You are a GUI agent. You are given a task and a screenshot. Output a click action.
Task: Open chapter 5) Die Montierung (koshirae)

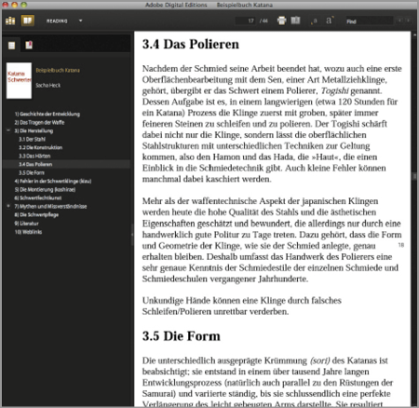45,189
